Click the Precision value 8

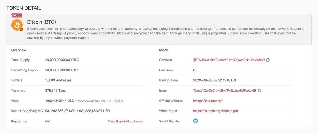(194, 70)
